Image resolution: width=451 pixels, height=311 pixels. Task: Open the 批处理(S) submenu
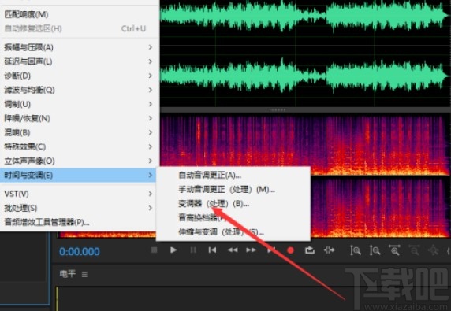pos(78,208)
